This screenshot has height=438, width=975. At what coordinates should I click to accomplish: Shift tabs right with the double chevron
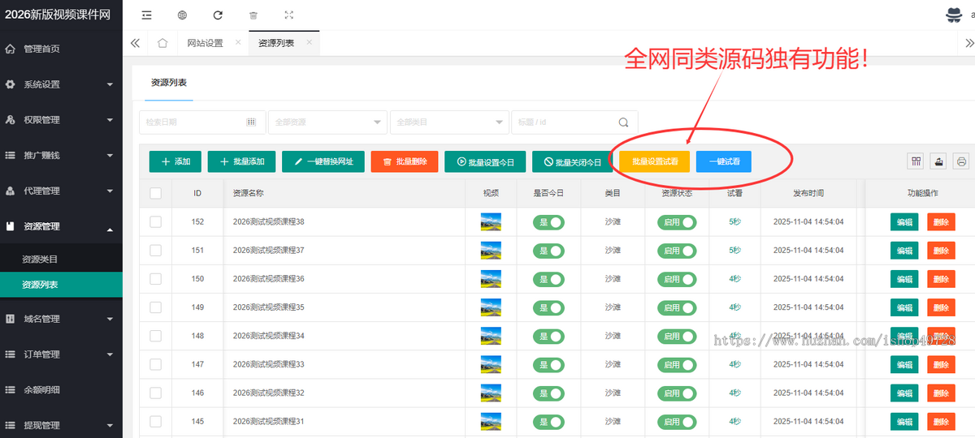[968, 43]
